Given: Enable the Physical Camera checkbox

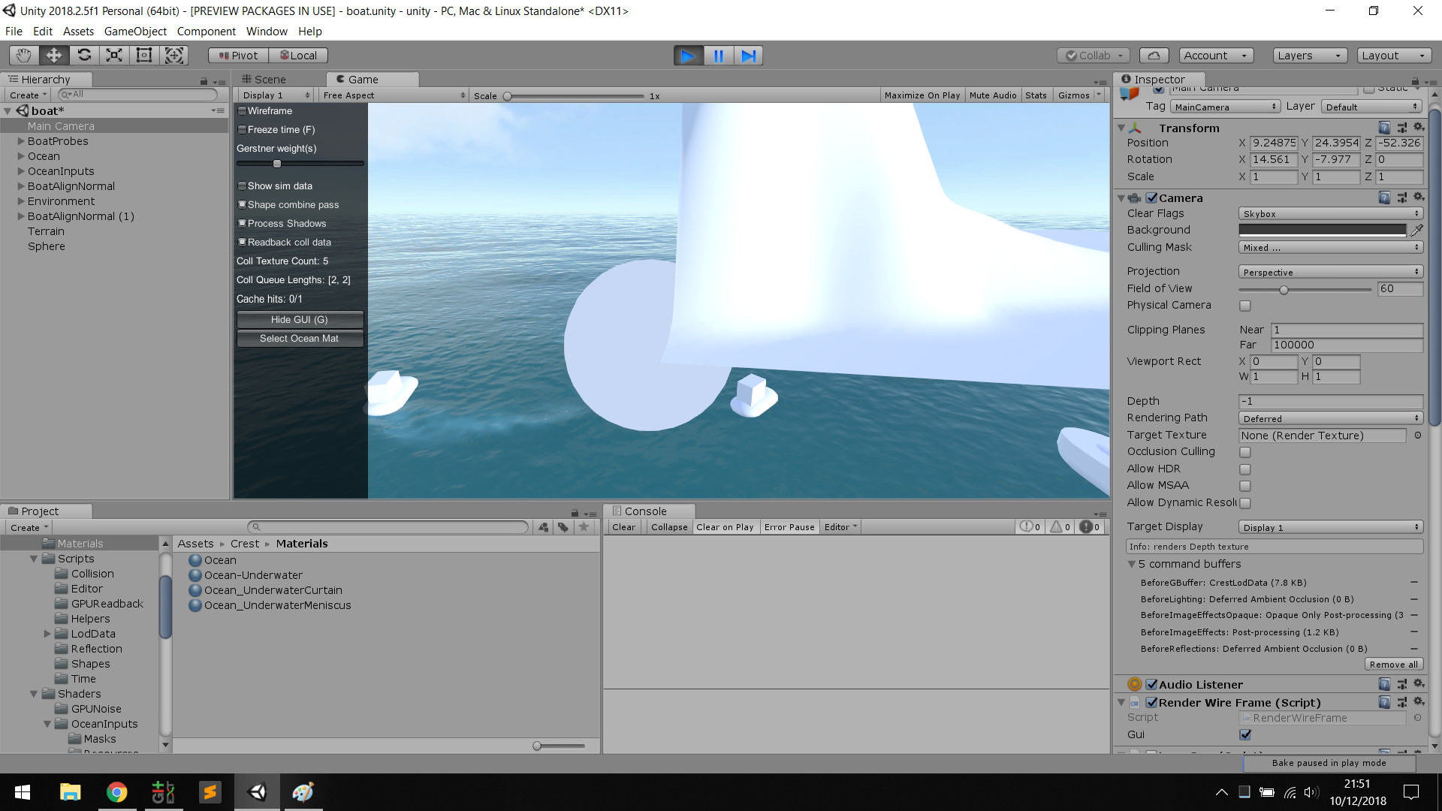Looking at the screenshot, I should click(1245, 305).
